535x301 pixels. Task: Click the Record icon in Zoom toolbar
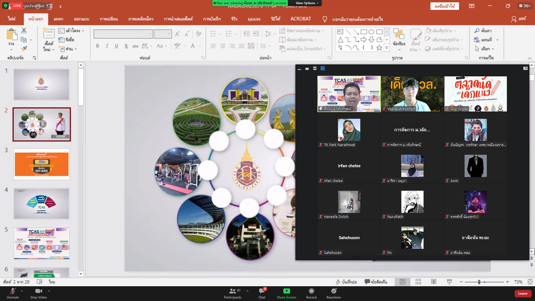point(311,291)
